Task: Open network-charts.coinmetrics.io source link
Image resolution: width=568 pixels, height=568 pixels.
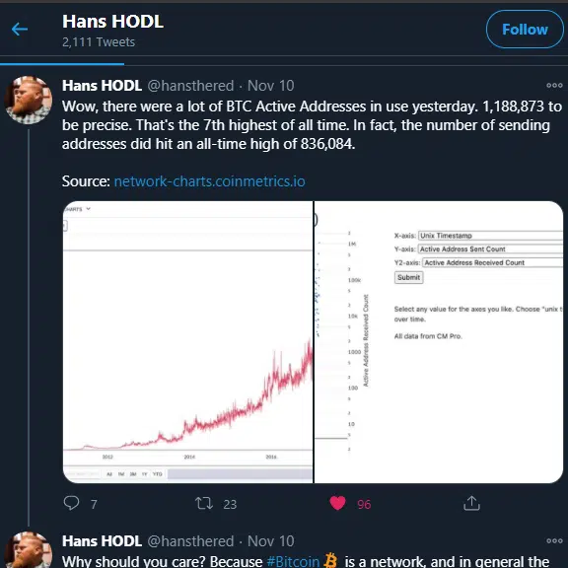Action: 209,181
